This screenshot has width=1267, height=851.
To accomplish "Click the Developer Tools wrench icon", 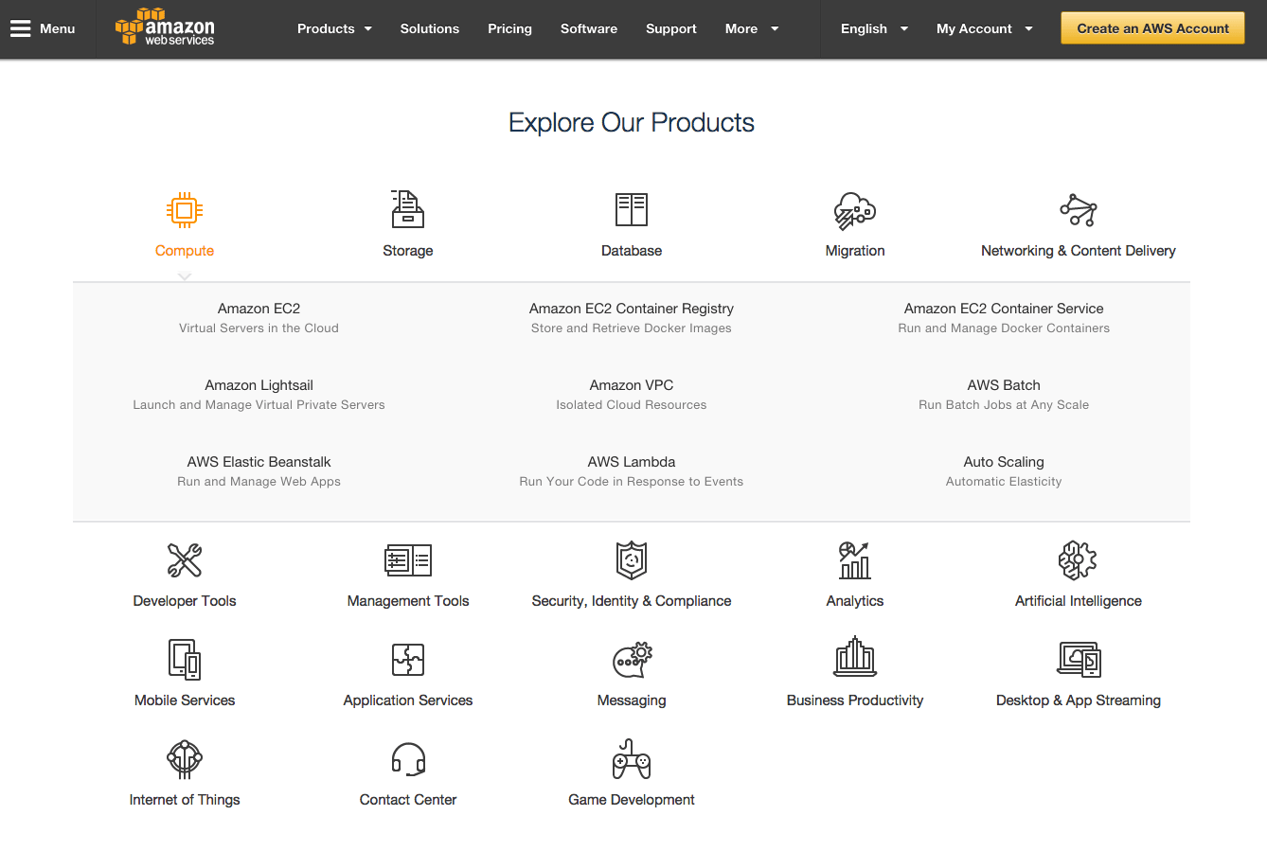I will pos(185,560).
